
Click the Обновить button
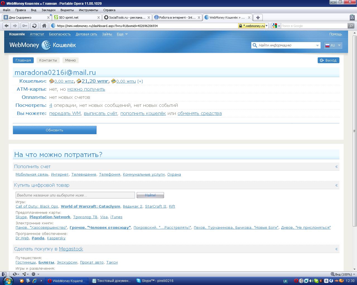pyautogui.click(x=55, y=130)
